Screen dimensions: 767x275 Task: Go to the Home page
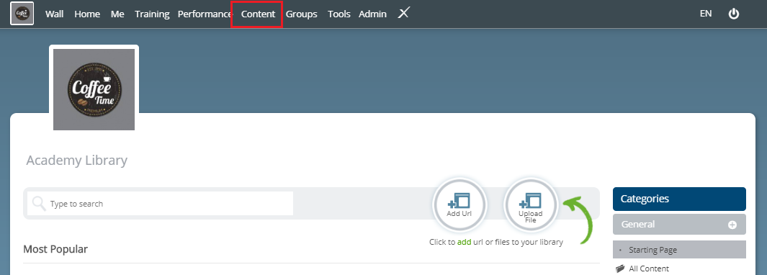87,14
